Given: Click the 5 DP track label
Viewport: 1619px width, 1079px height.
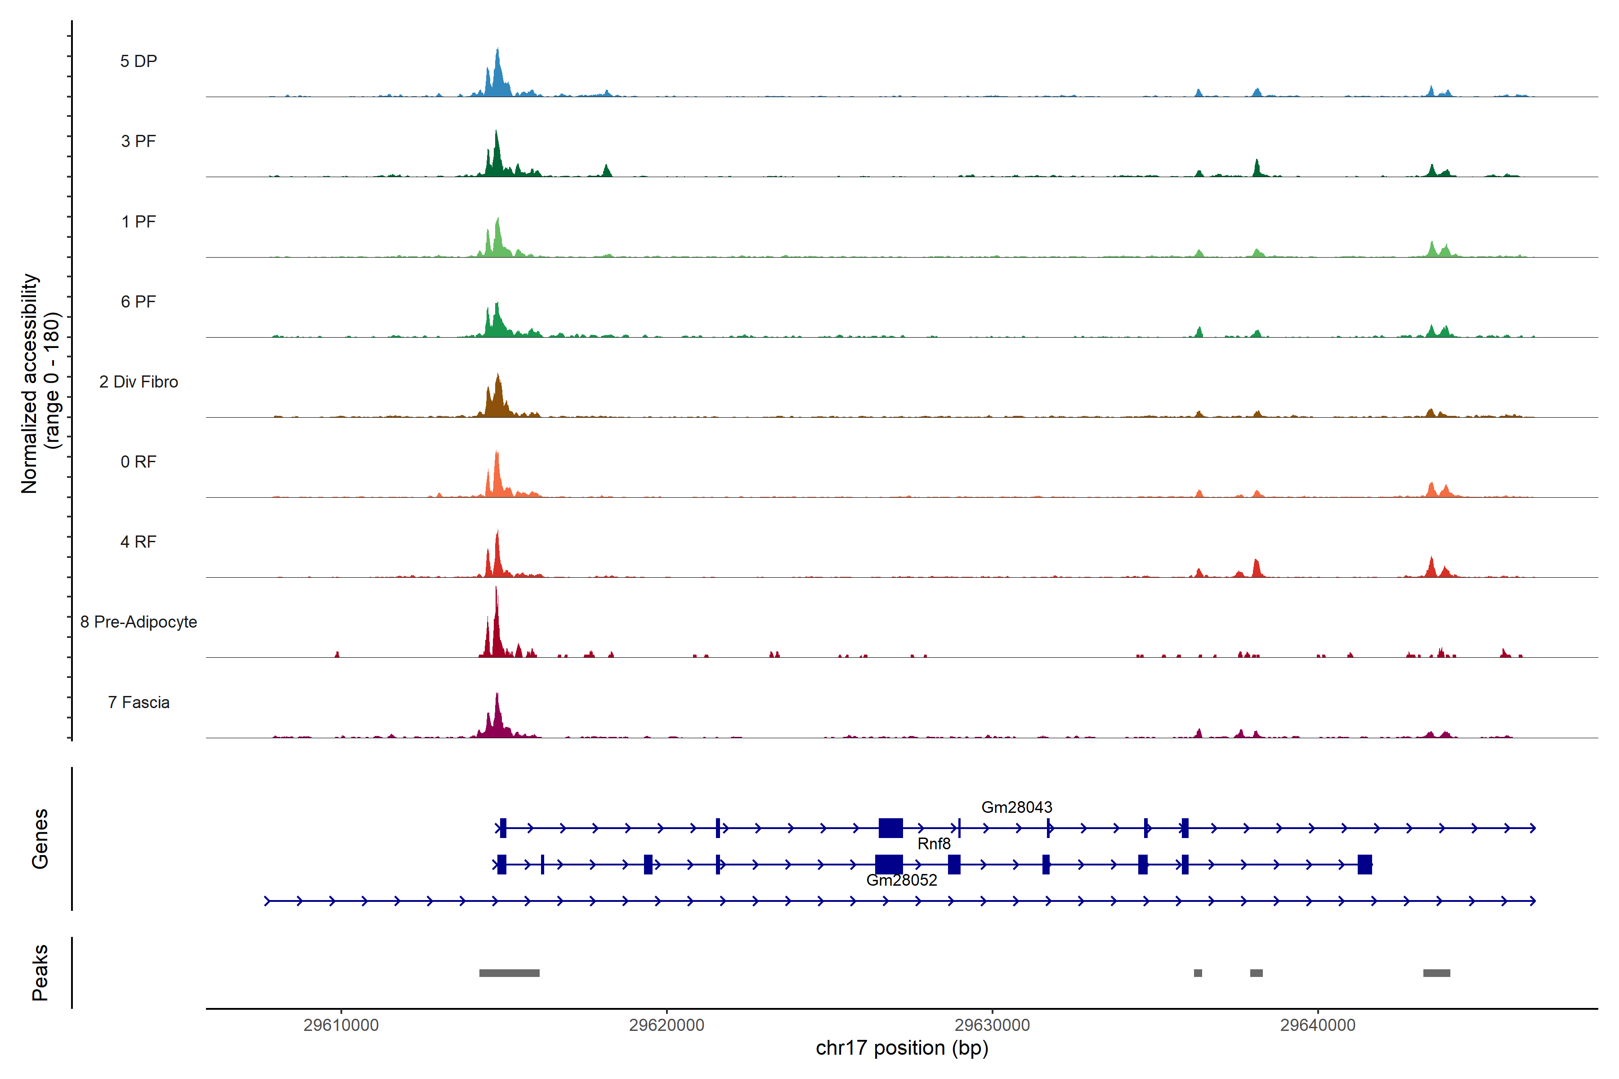Looking at the screenshot, I should pyautogui.click(x=139, y=61).
